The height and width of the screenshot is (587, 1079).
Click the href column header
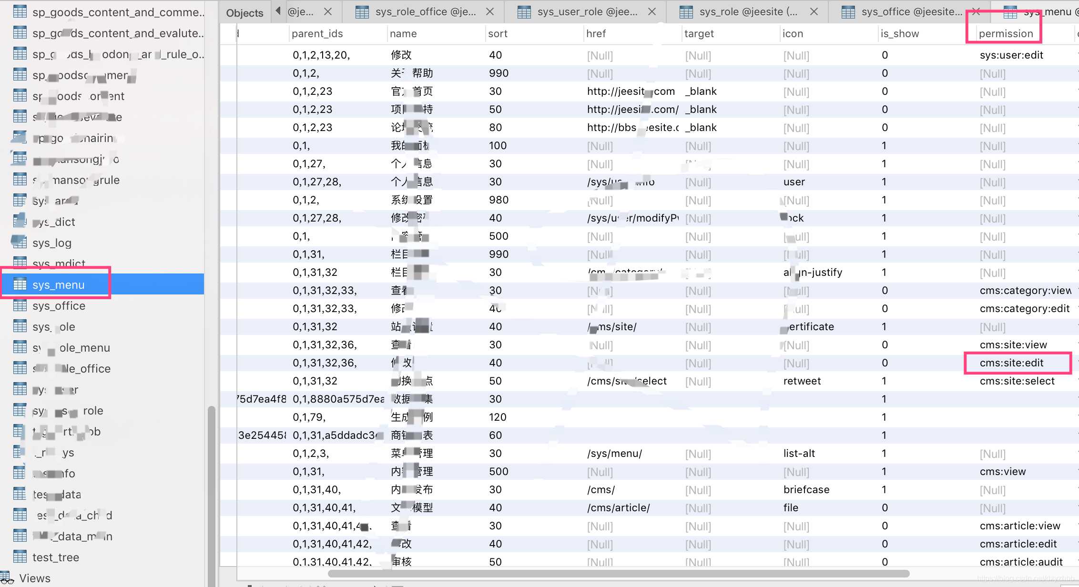(632, 33)
